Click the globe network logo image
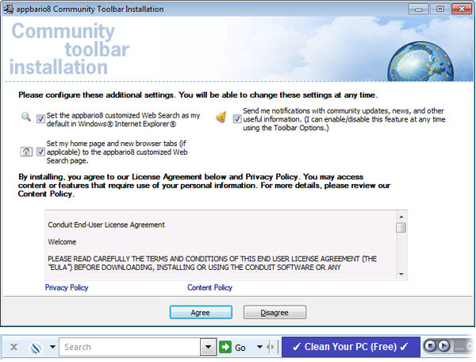Image resolution: width=476 pixels, height=362 pixels. [420, 62]
